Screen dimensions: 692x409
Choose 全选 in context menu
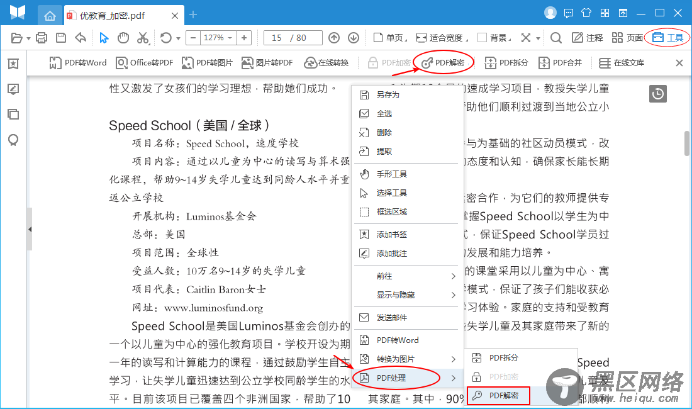[x=408, y=114]
